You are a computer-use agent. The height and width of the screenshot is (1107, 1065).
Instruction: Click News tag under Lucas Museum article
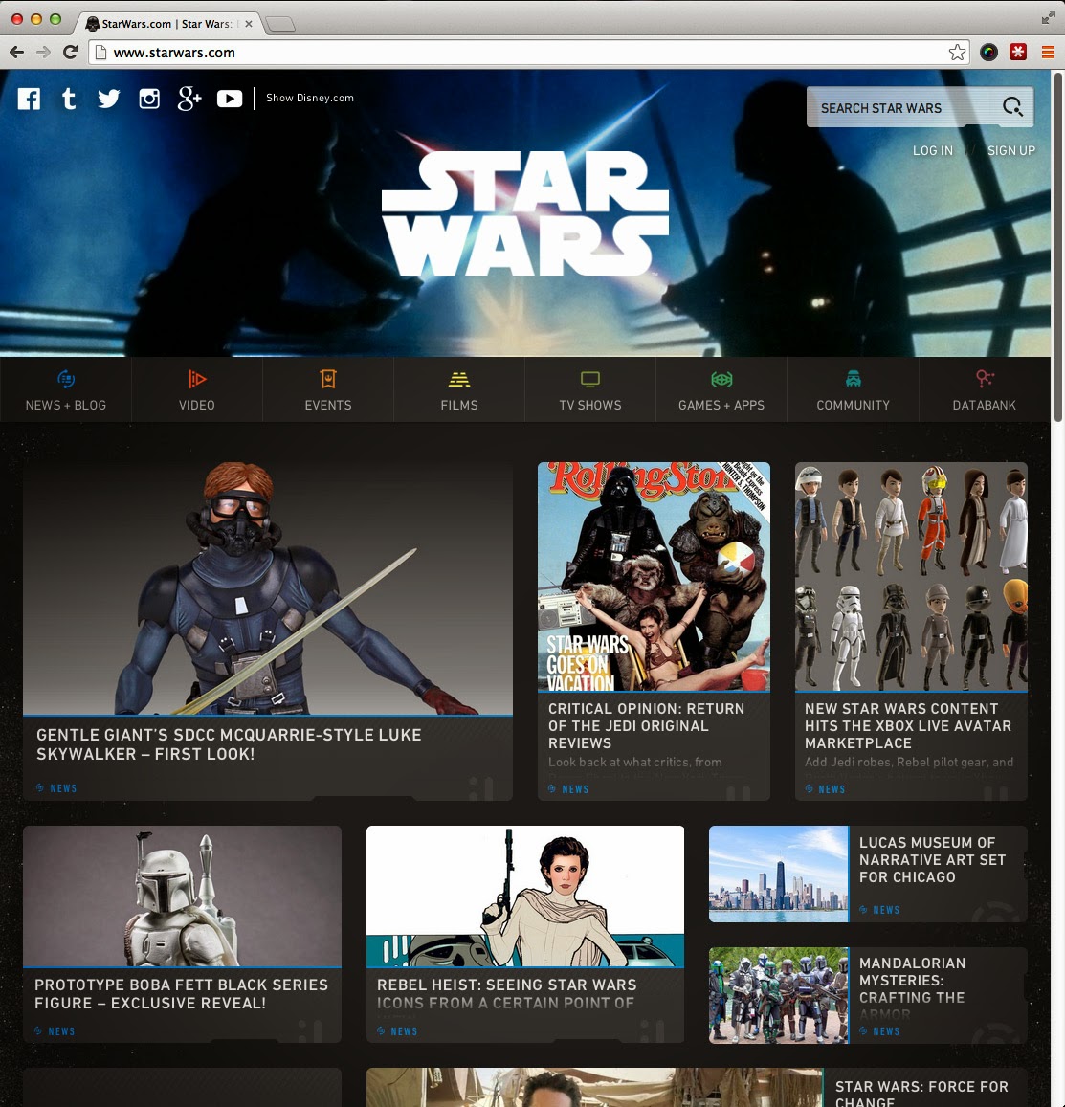(x=879, y=910)
